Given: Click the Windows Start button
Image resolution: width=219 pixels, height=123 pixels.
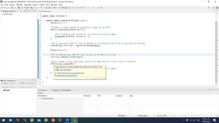Looking at the screenshot, I should pos(3,120).
